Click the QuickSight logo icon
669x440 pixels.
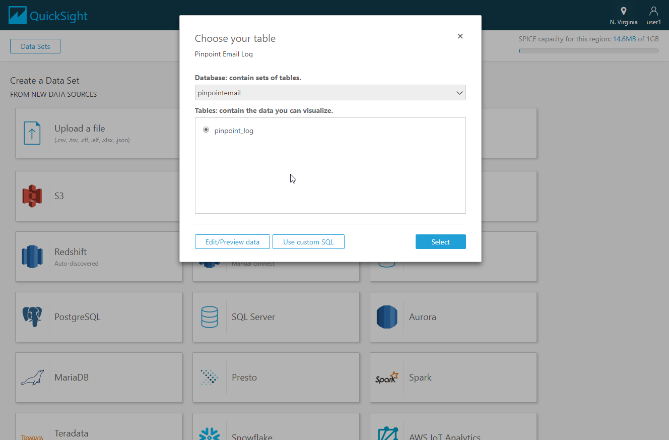coord(17,15)
